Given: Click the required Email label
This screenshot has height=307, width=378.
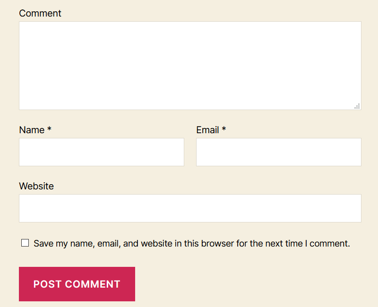Looking at the screenshot, I should pos(208,130).
